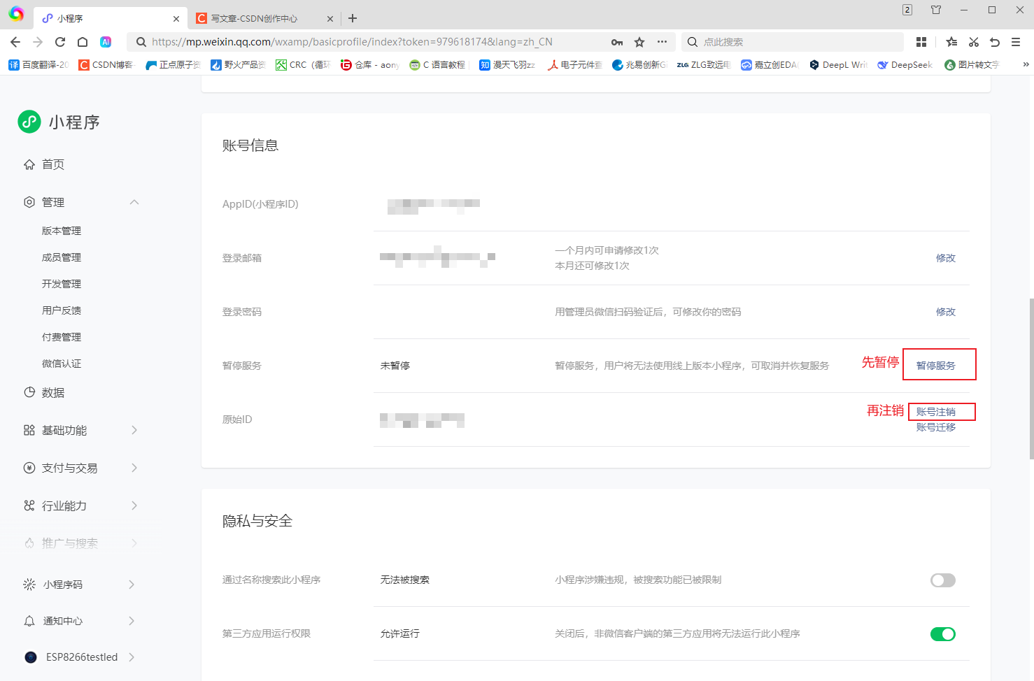Select 无法被搜索 status text
Screen dimensions: 1034x681
405,580
